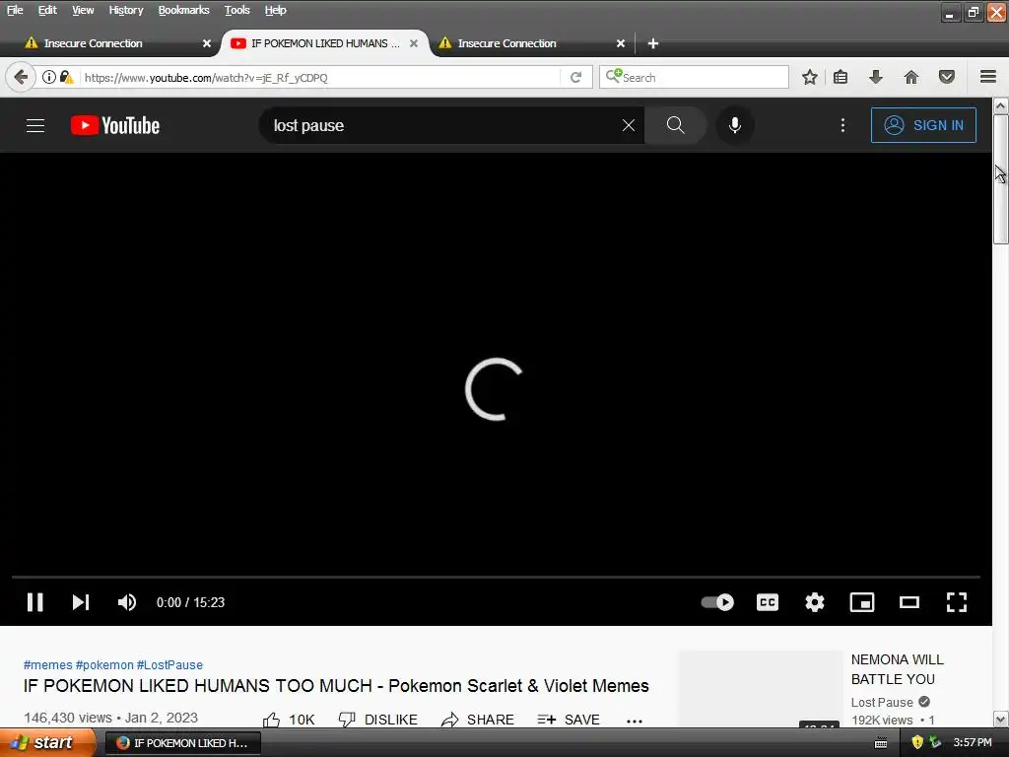Switch to theater mode
This screenshot has width=1009, height=757.
[908, 602]
